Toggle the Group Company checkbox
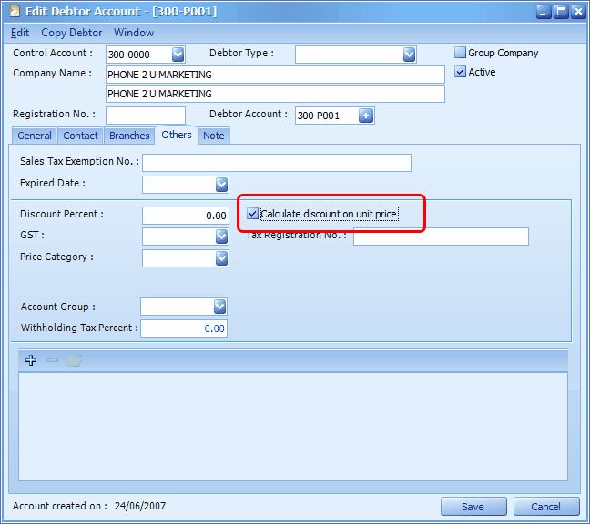 point(460,53)
